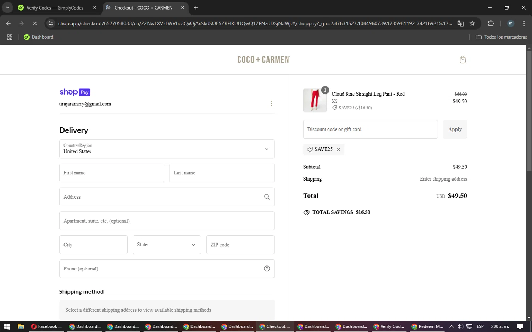Click the "Cloud 9ine Straight Leg Pant - Red" title

coord(368,94)
